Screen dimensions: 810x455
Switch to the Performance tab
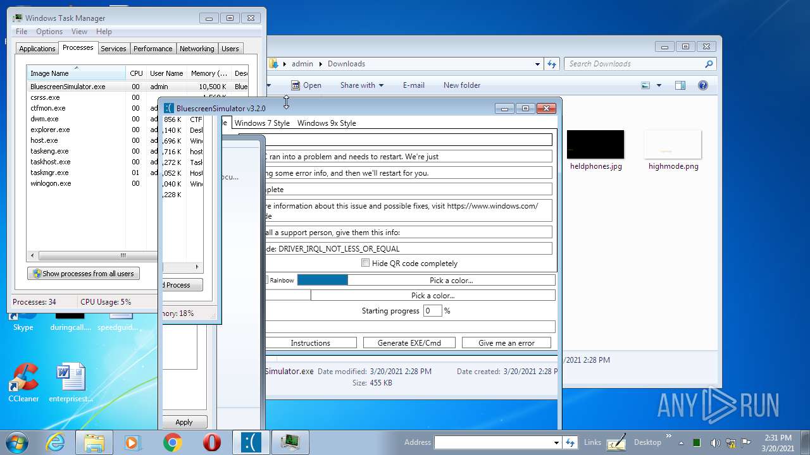153,49
